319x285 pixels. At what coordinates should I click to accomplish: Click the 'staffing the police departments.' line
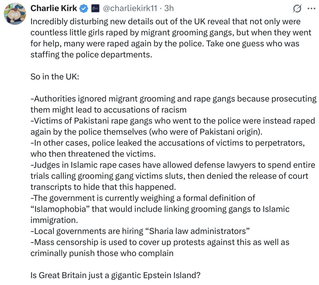91,55
